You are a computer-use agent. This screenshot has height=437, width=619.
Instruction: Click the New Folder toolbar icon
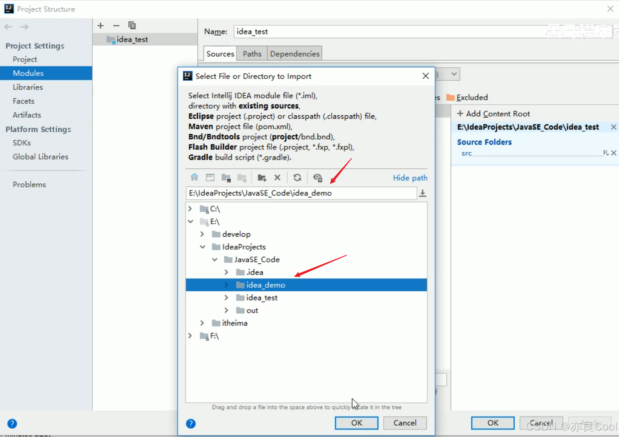(x=262, y=177)
